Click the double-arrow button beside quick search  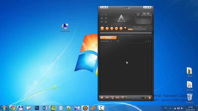tap(145, 98)
